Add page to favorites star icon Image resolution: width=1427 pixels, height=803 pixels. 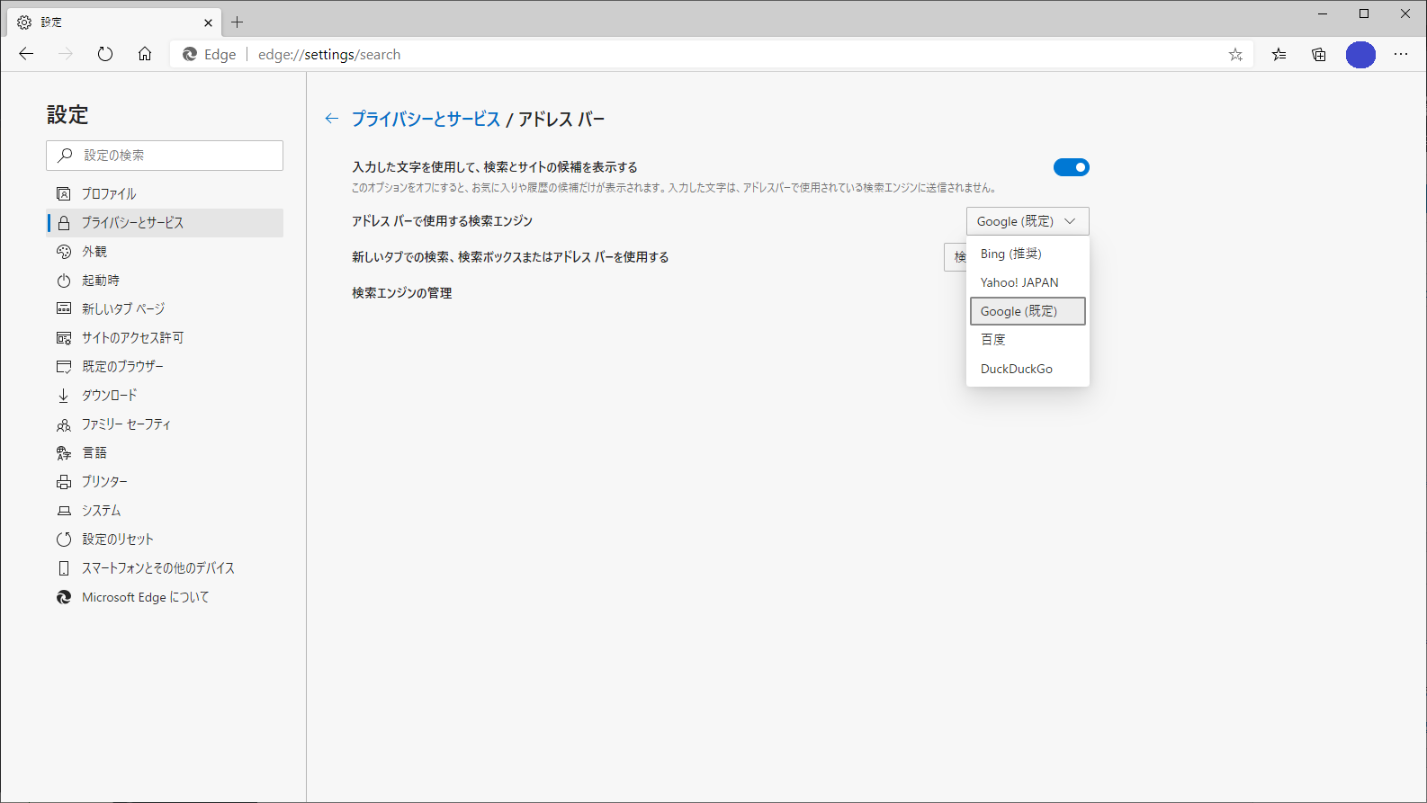pyautogui.click(x=1235, y=55)
